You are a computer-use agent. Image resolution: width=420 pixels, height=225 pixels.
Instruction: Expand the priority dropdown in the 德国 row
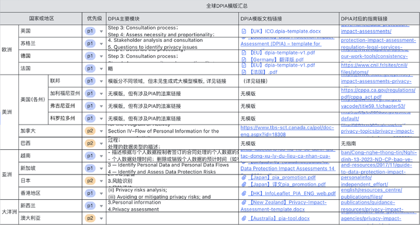[x=101, y=56]
